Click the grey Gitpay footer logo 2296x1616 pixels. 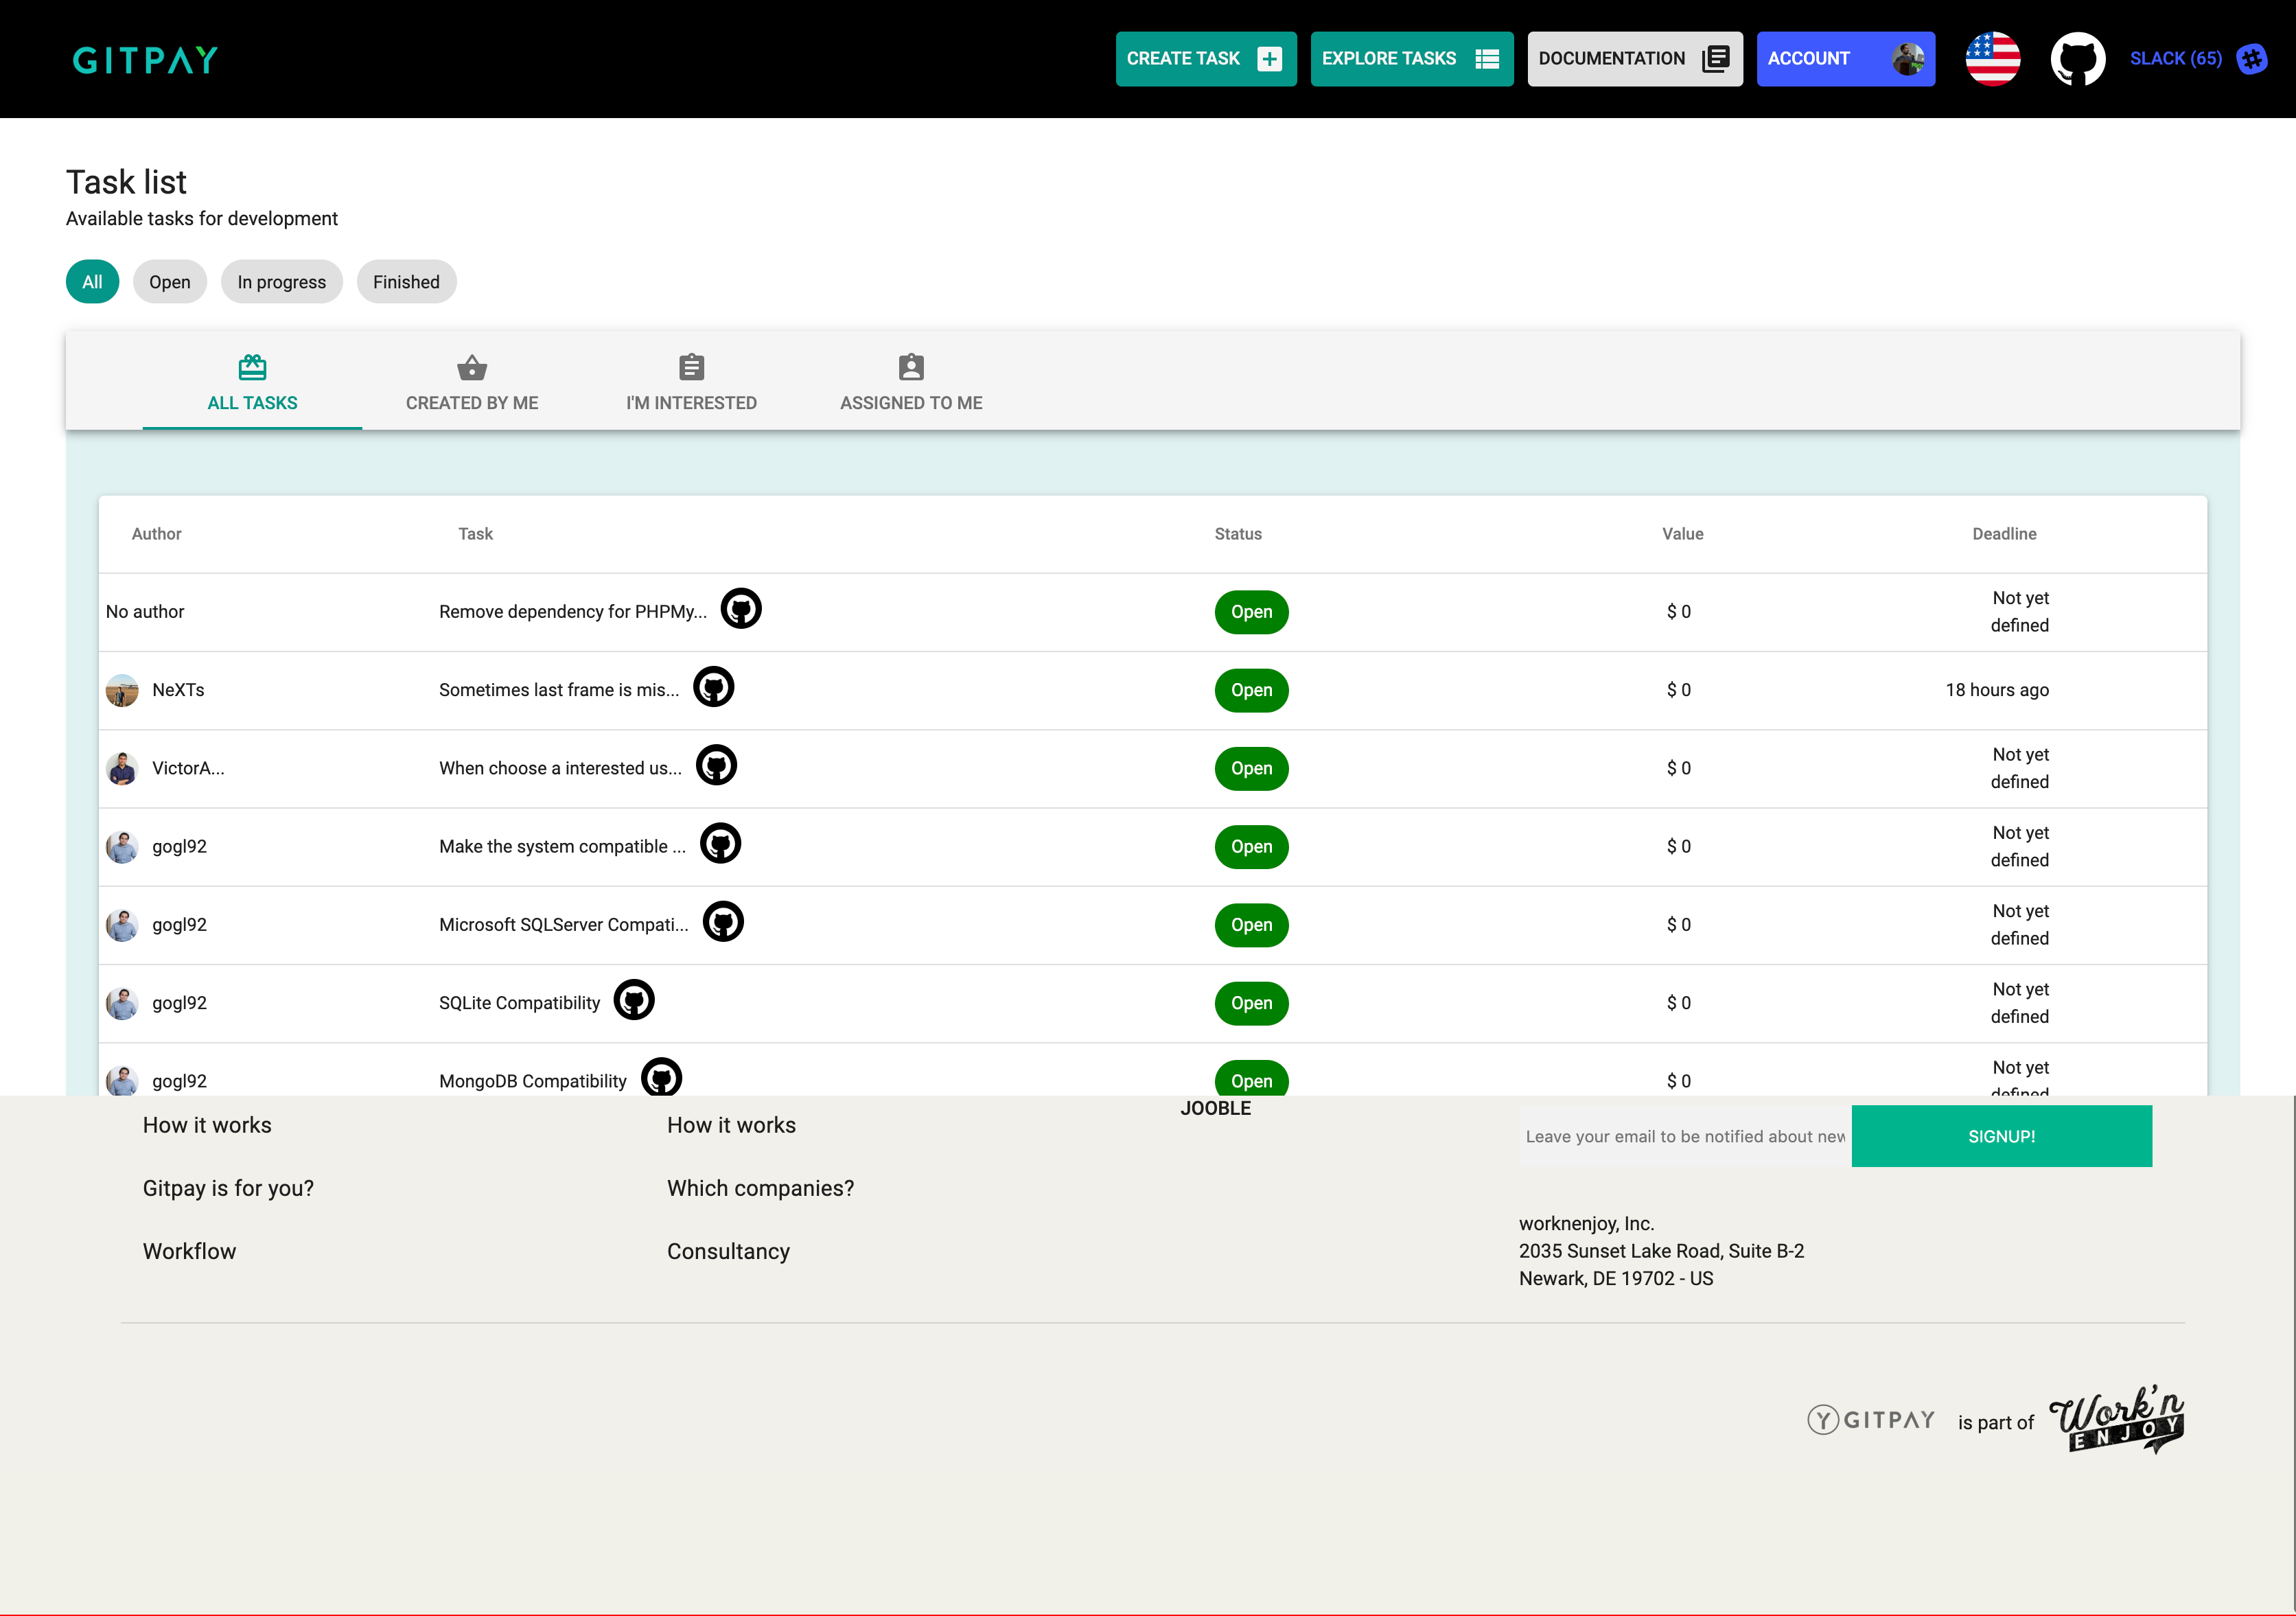click(1871, 1420)
